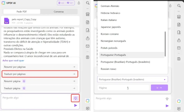Click the email envelope icon in right sidebar
184x112 pixels.
point(179,48)
